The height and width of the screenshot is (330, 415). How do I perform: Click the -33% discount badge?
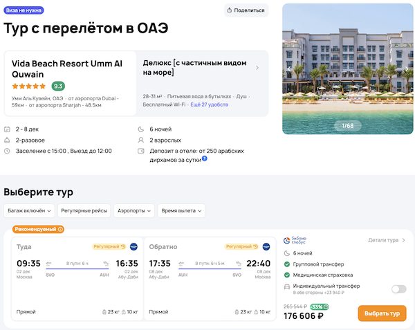[320, 306]
